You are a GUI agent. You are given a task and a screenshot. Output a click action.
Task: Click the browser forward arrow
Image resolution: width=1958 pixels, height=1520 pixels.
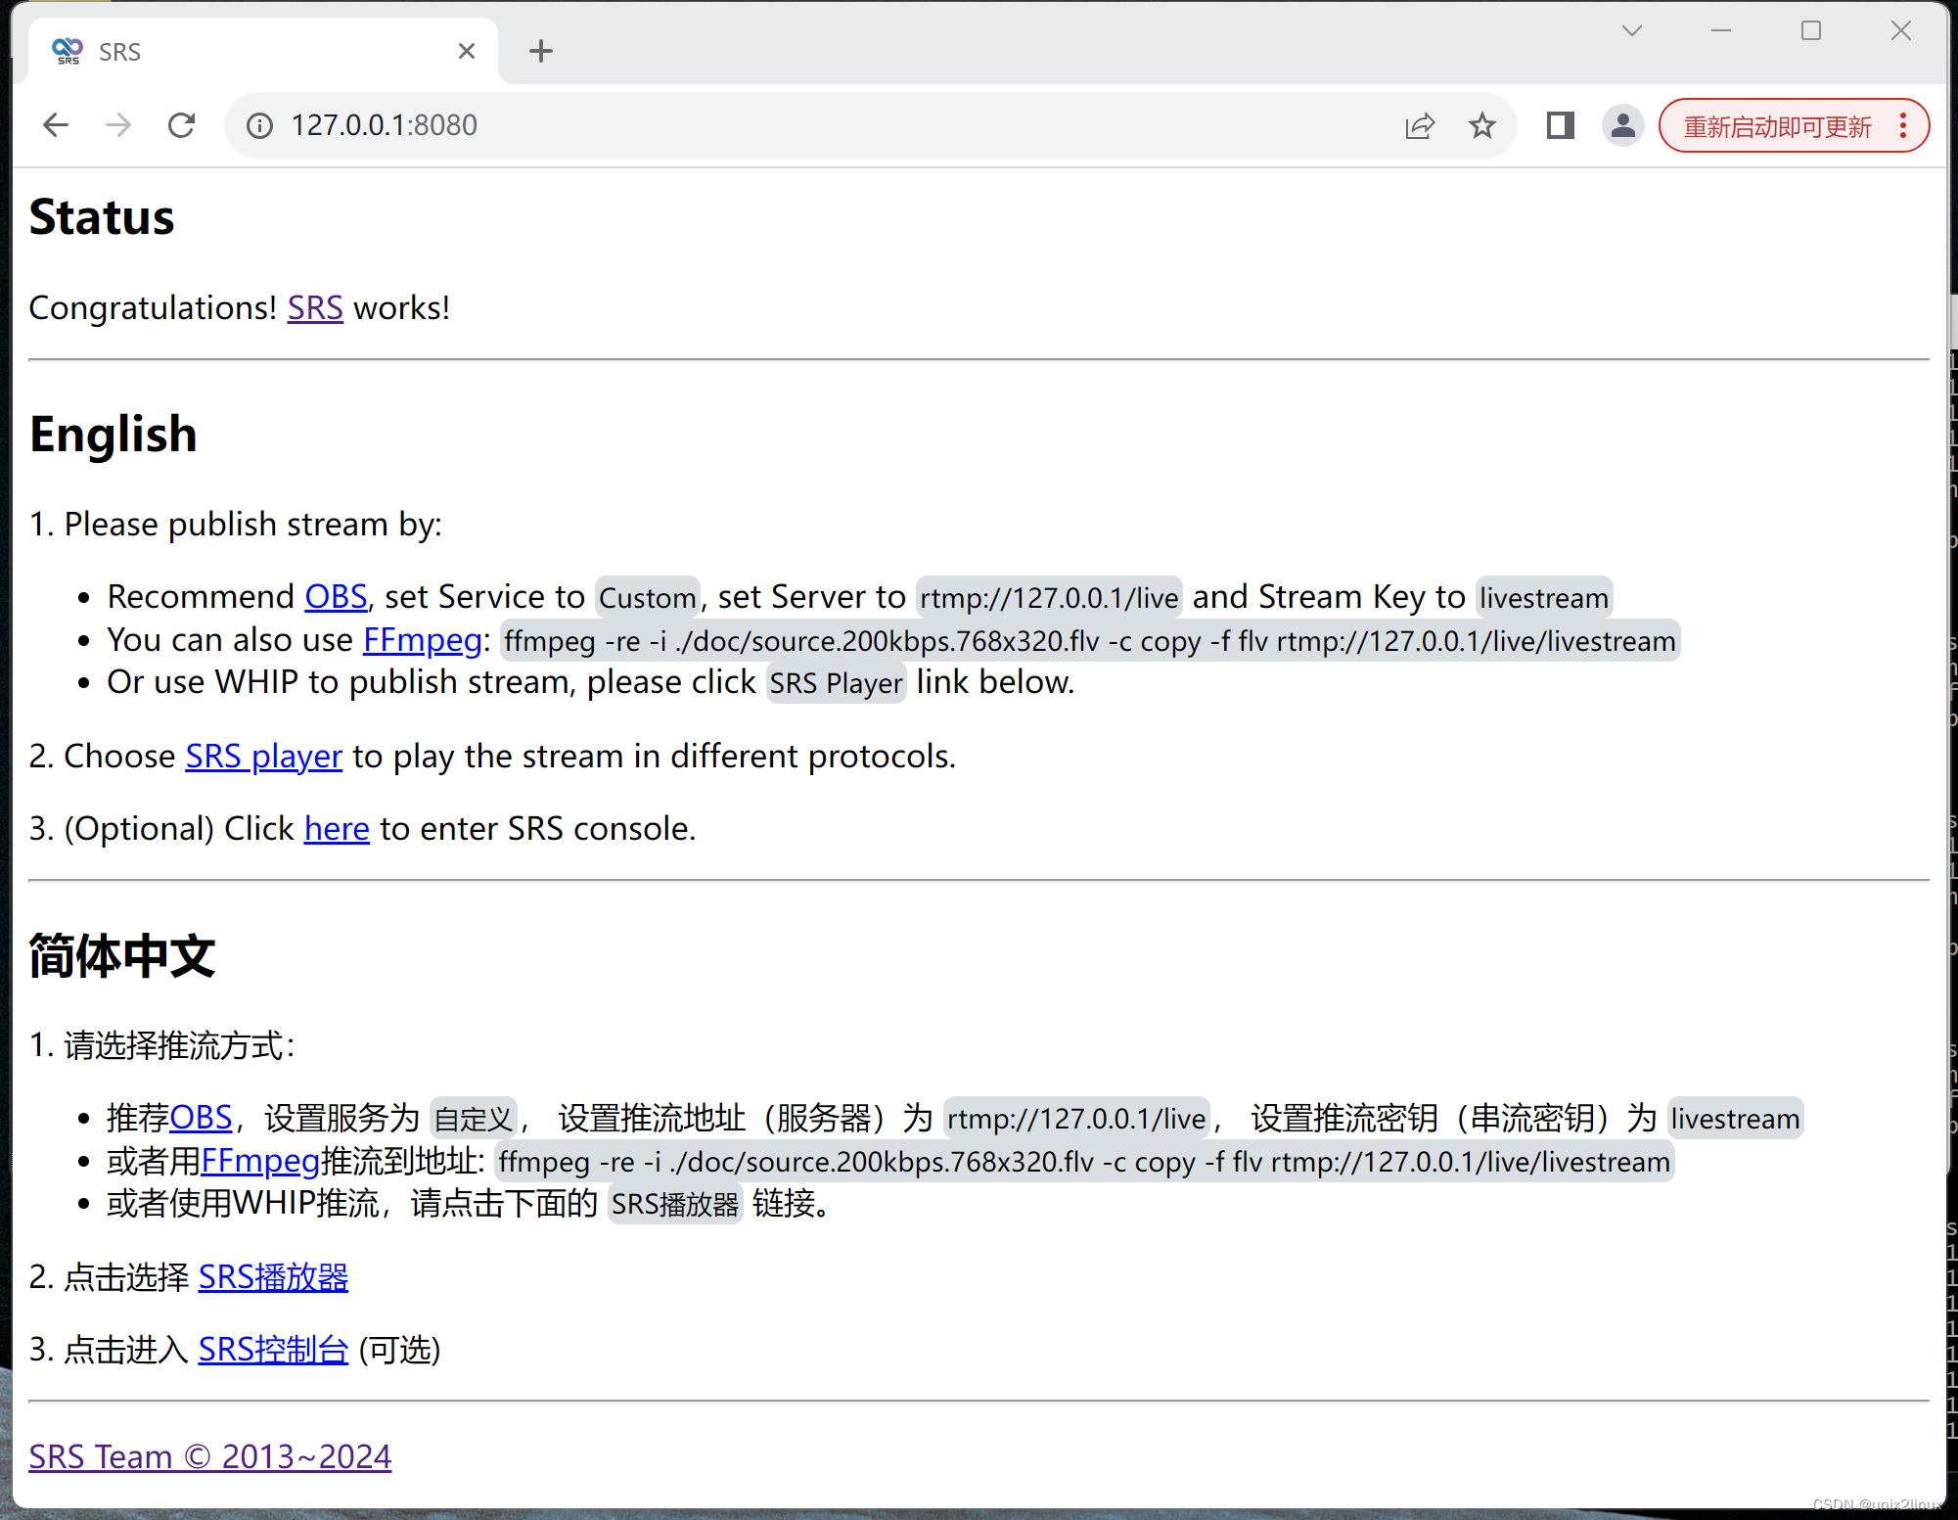[118, 125]
